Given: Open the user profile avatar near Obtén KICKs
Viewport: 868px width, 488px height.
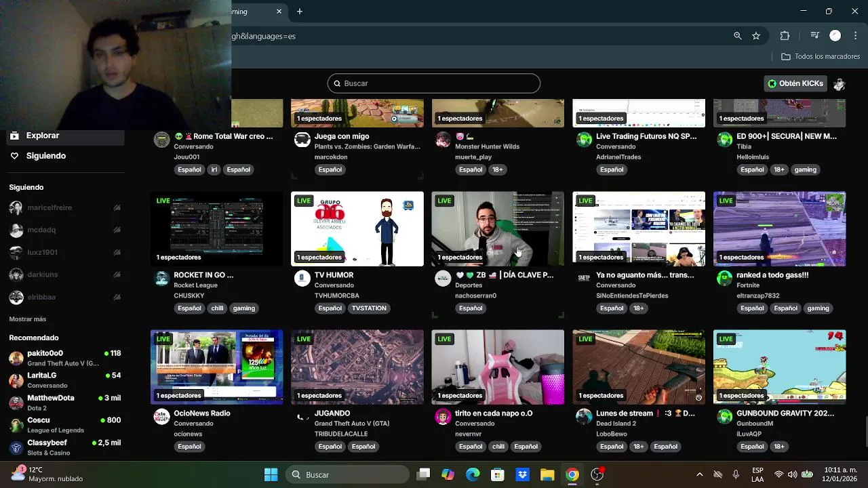Looking at the screenshot, I should 840,83.
